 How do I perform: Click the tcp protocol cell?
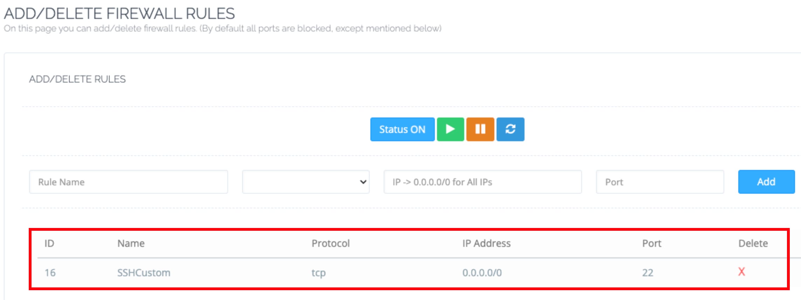[319, 273]
